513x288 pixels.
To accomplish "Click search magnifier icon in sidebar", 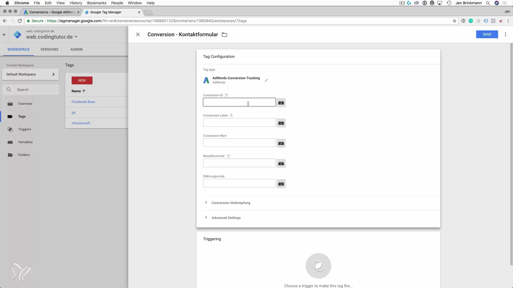I will [9, 90].
